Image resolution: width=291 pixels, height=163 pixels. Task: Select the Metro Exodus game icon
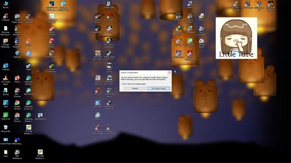click(109, 68)
